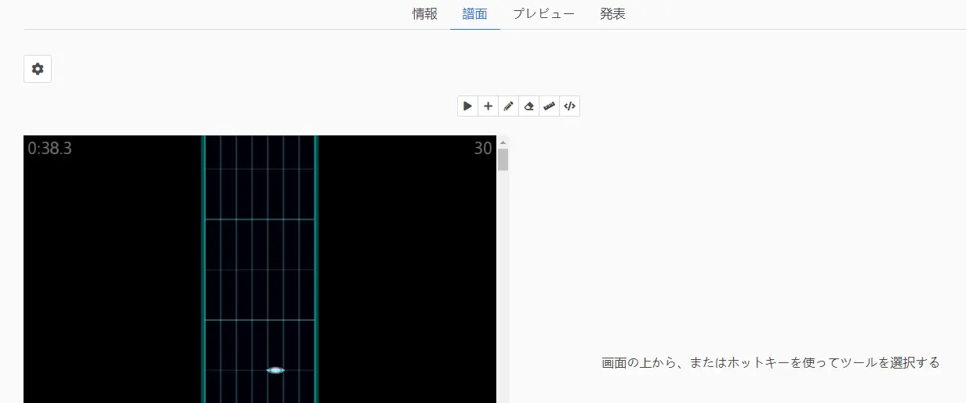Open the プレビュー tab
This screenshot has width=966, height=403.
pyautogui.click(x=543, y=14)
